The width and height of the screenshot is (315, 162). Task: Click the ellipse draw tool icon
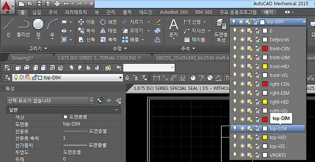click(64, 31)
